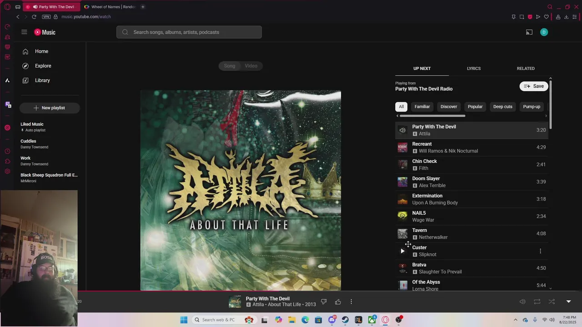Image resolution: width=582 pixels, height=327 pixels.
Task: Select the Familiar filter chip
Action: (x=422, y=107)
